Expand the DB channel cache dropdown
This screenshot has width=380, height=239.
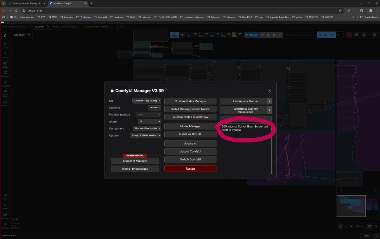click(147, 101)
